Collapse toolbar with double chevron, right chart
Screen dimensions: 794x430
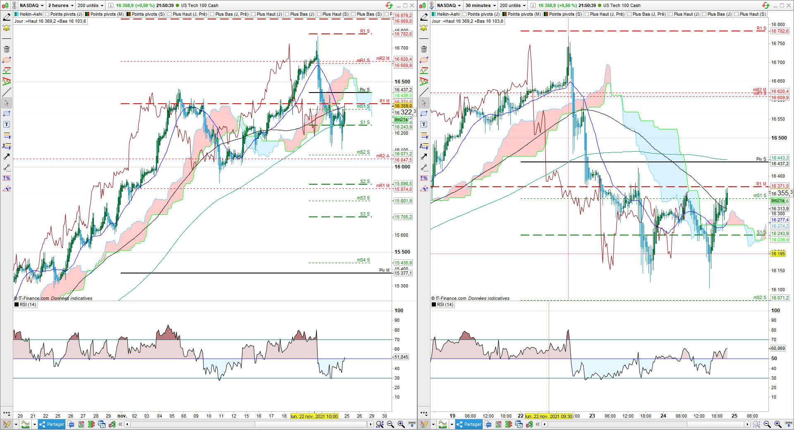coord(538,424)
